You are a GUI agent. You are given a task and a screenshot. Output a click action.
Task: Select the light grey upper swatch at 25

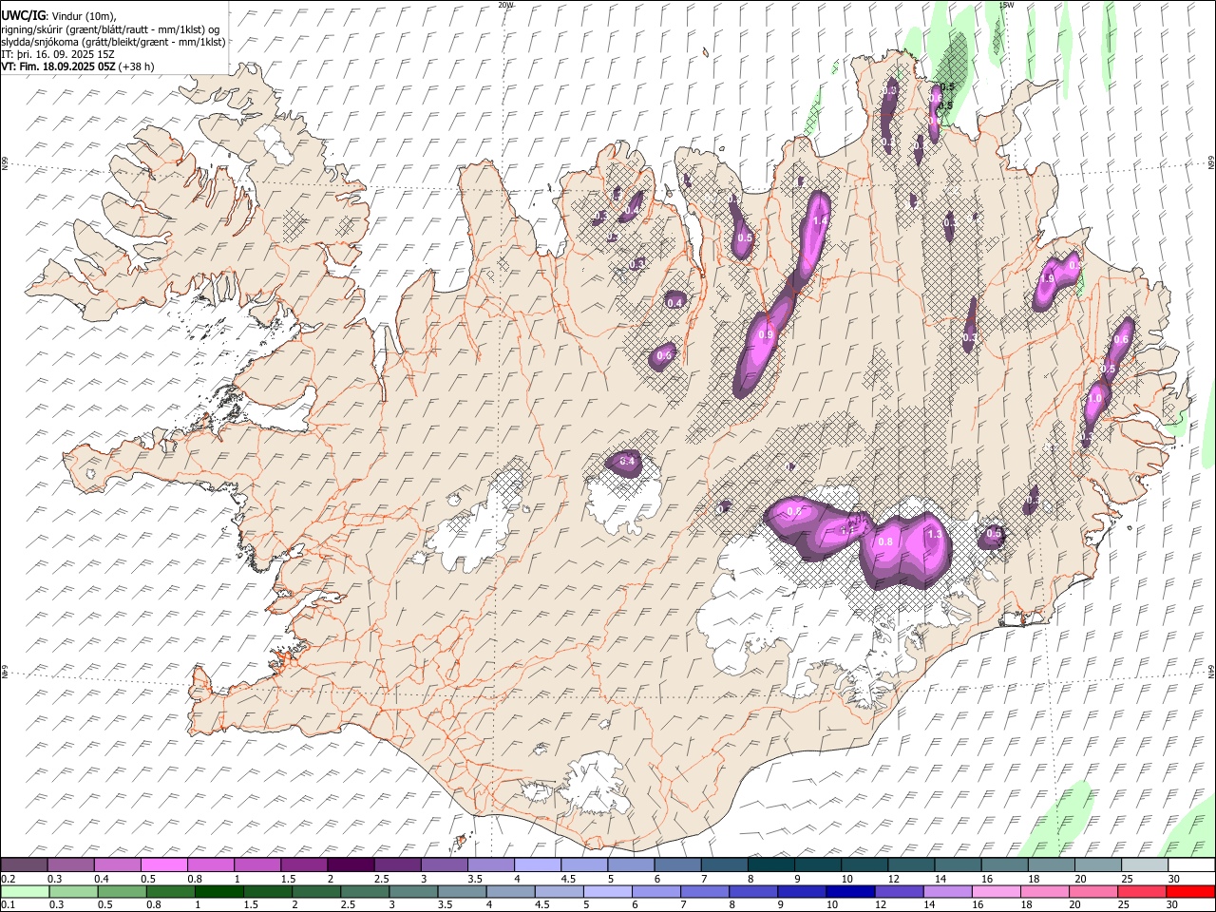coord(1145,865)
